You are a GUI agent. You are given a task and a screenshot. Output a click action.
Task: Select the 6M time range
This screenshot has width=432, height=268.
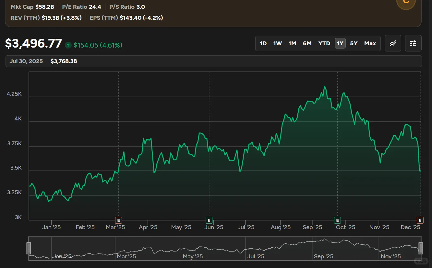[307, 43]
